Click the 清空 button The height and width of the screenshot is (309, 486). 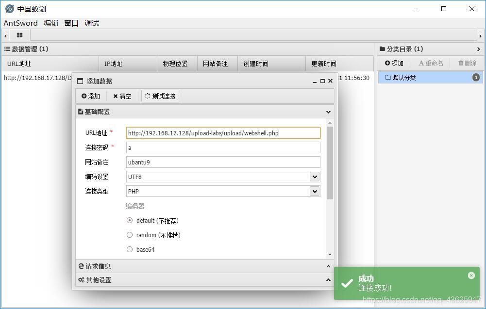[x=122, y=97]
